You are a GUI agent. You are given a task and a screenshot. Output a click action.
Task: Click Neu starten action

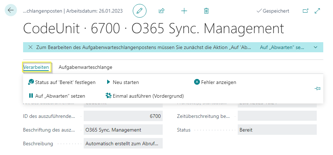(123, 82)
